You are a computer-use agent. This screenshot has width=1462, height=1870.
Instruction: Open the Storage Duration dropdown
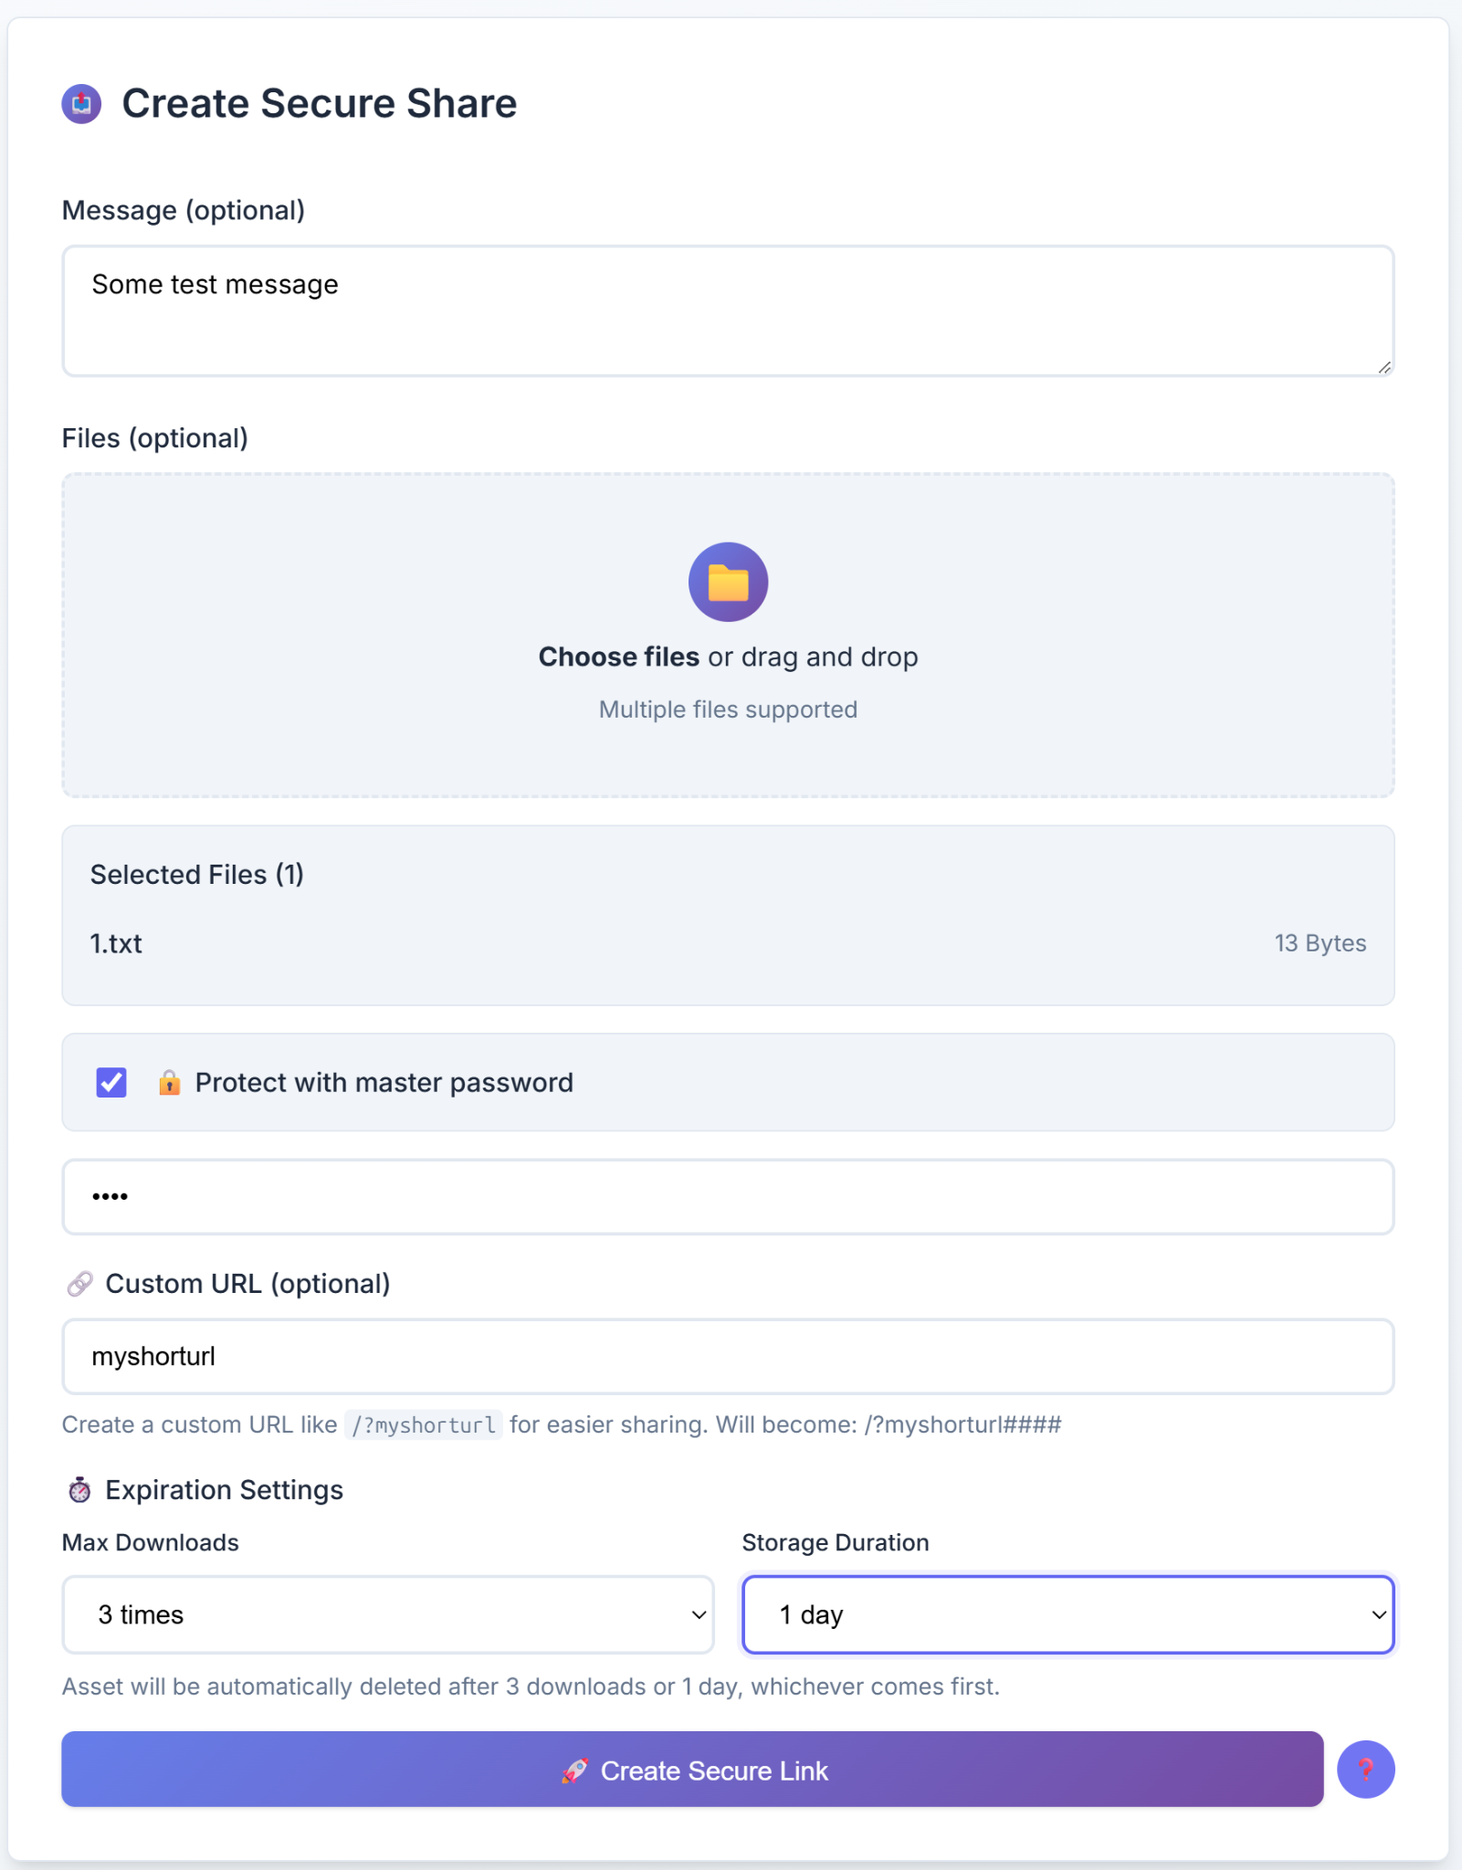1067,1614
